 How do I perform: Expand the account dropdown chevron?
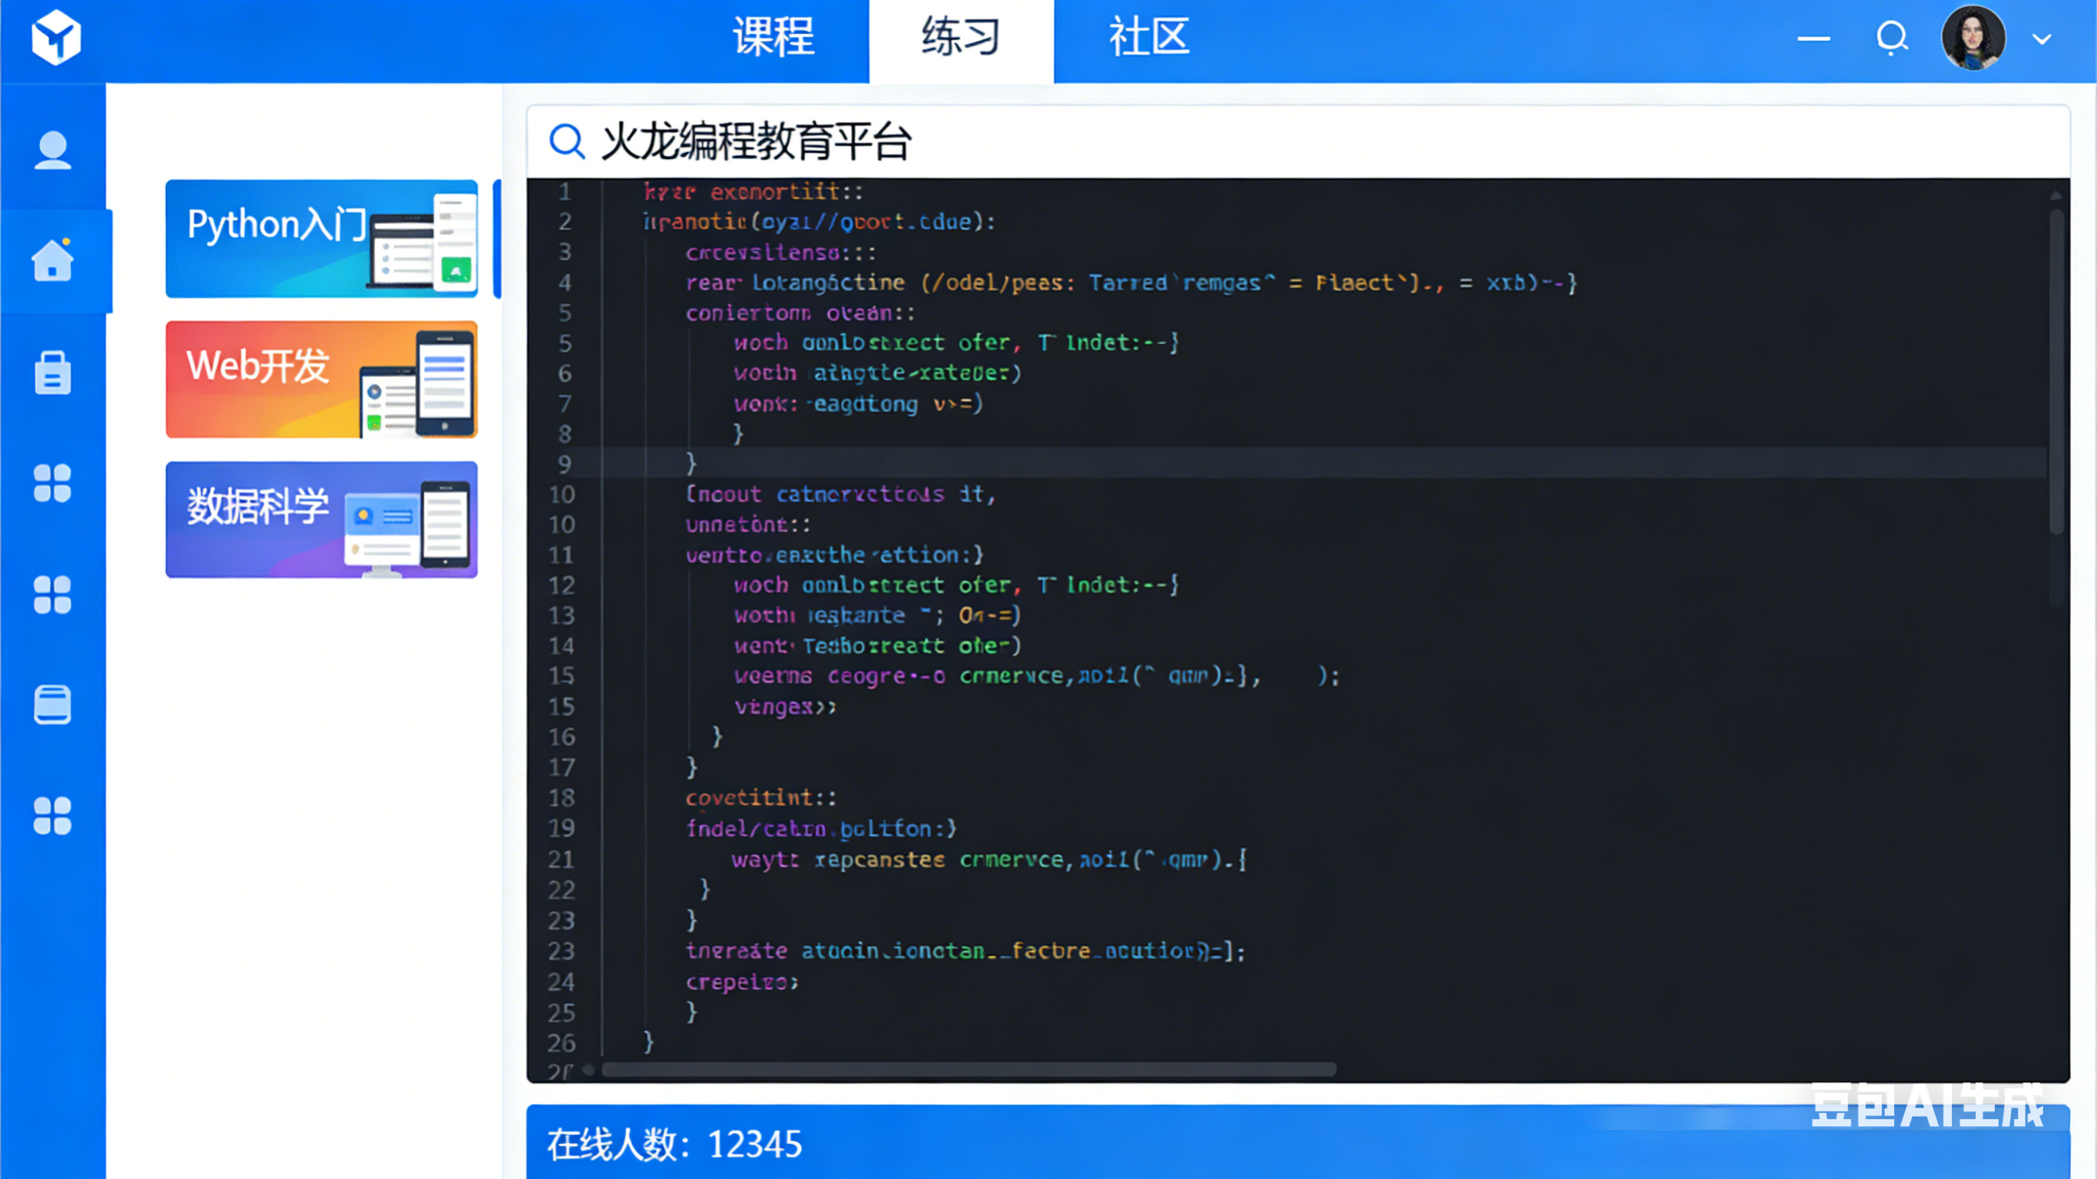pyautogui.click(x=2042, y=39)
